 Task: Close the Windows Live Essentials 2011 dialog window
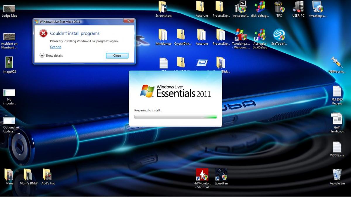click(x=129, y=21)
